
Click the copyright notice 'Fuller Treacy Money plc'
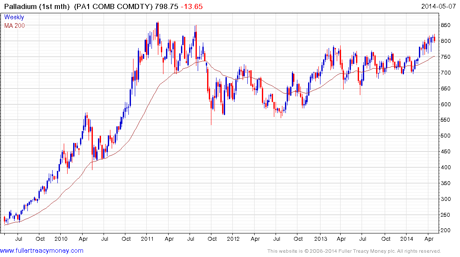367,251
